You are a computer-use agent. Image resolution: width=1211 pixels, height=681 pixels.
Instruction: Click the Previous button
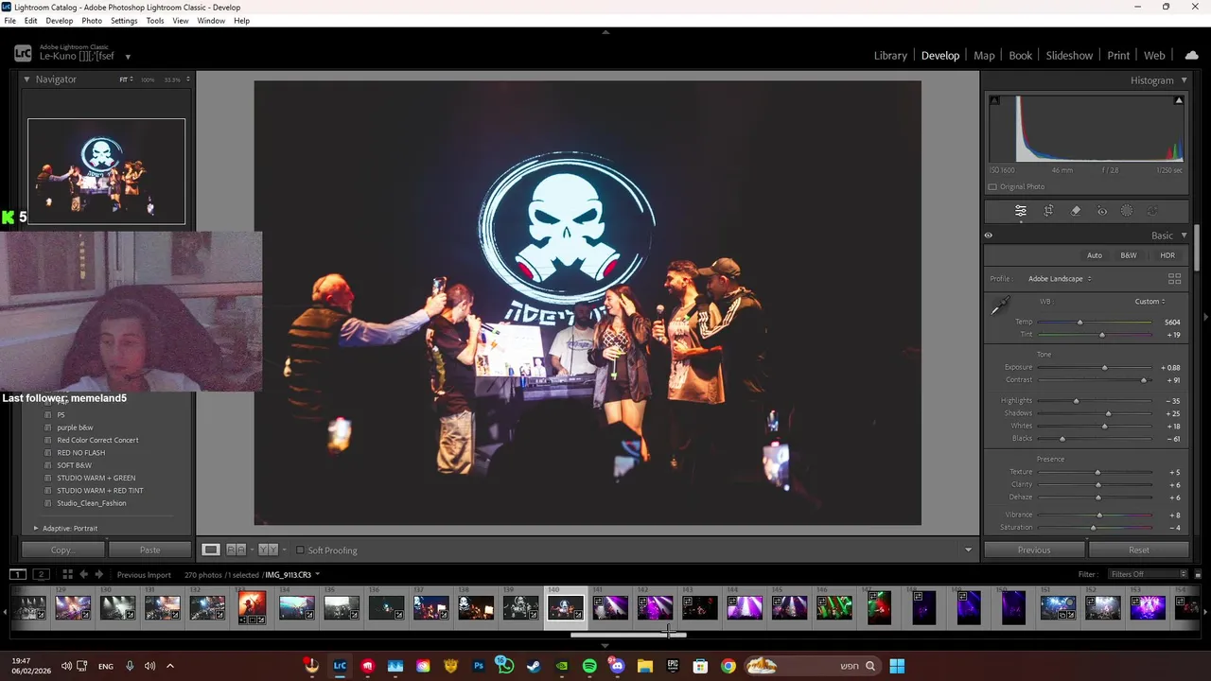[1034, 550]
